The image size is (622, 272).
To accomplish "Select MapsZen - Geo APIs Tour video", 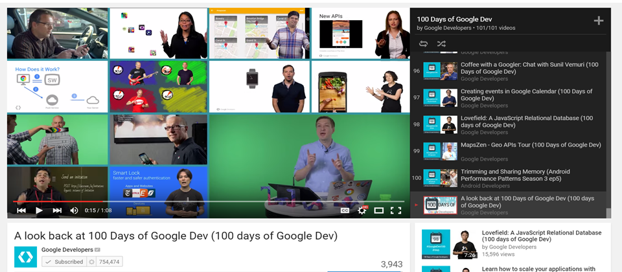I will coord(531,144).
